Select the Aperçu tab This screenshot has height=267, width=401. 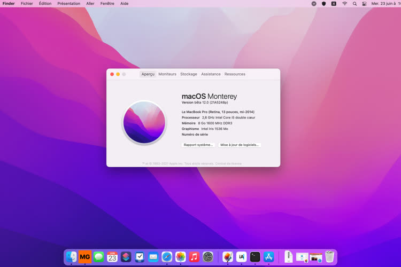point(148,74)
